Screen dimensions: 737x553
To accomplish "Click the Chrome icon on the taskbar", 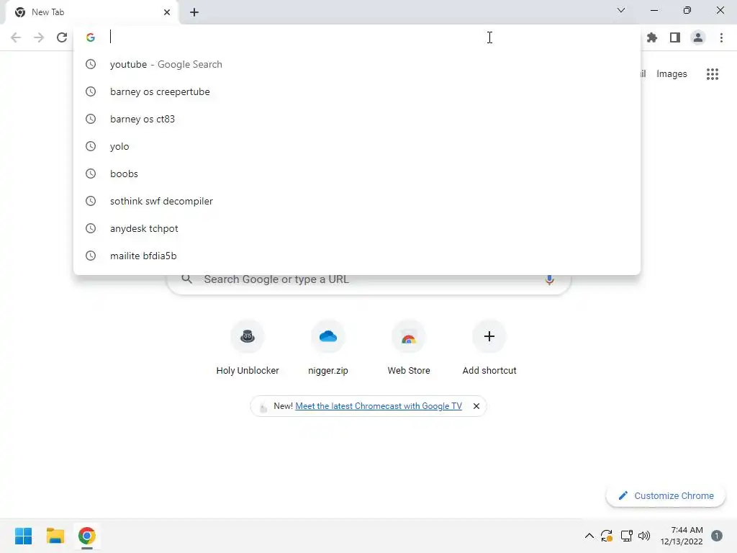I will click(87, 536).
